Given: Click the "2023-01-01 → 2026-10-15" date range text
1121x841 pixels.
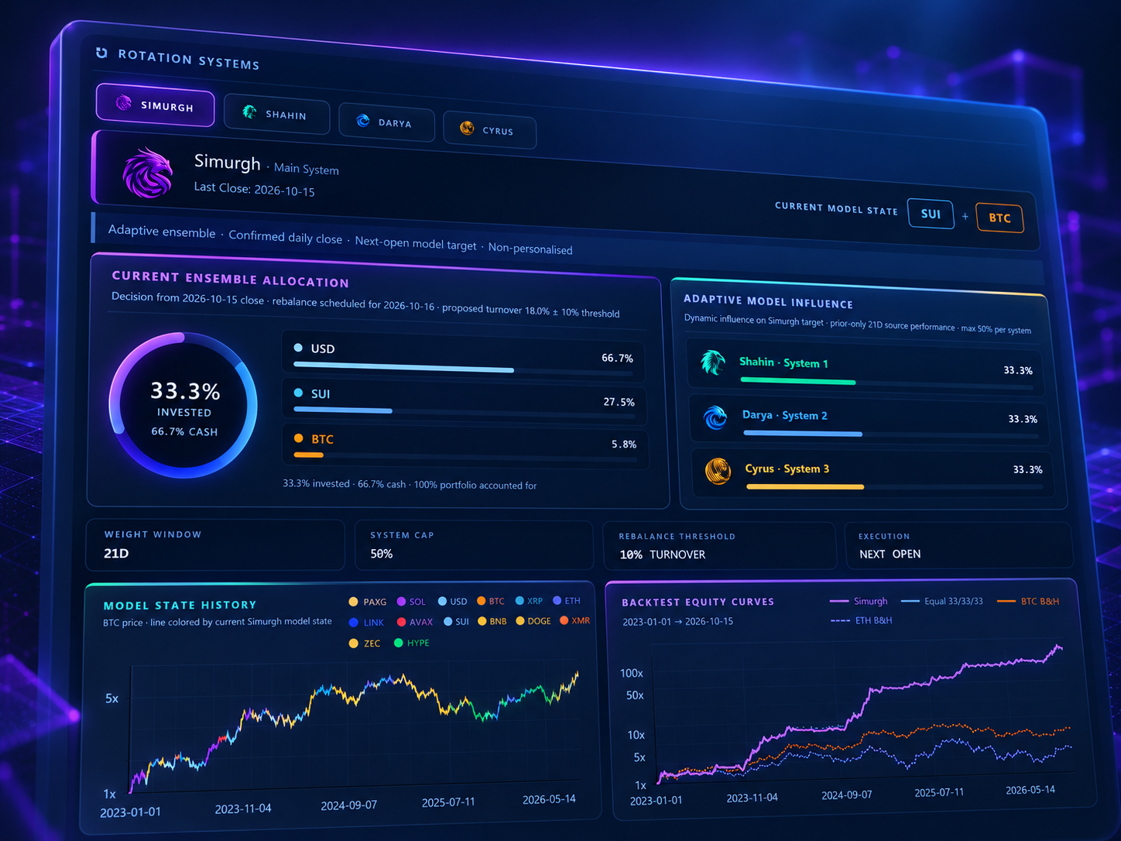Looking at the screenshot, I should coord(677,621).
